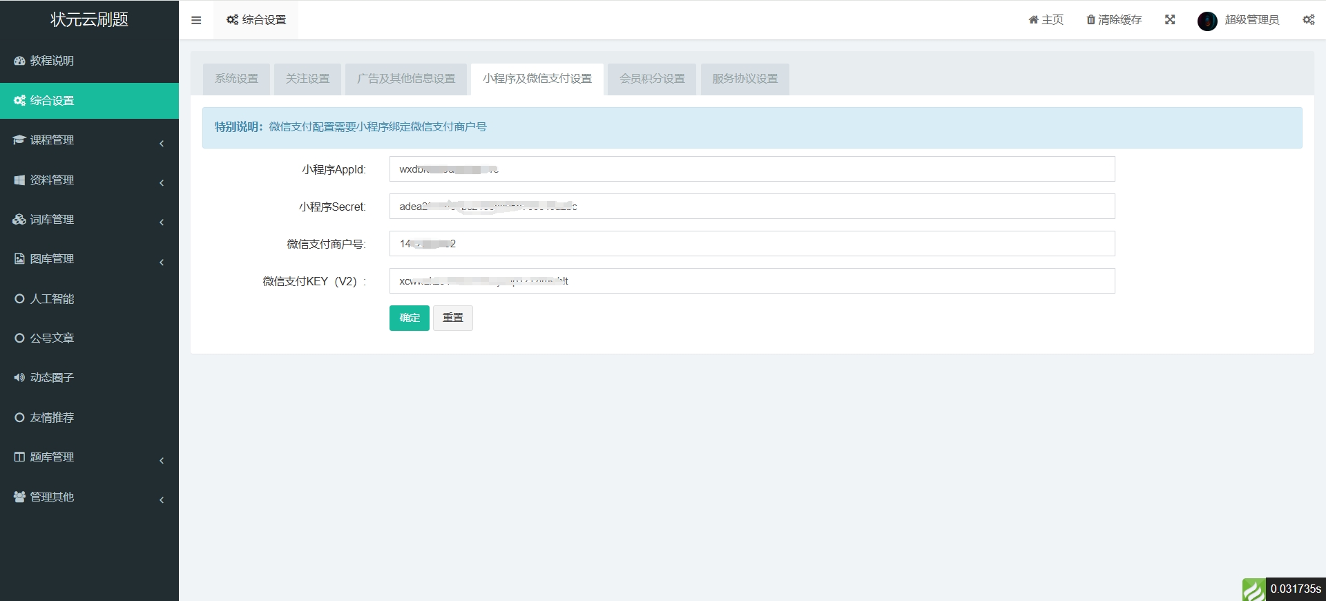Click the speaker icon beside 动态圈子
Screen dimensions: 1326x601
(x=19, y=377)
